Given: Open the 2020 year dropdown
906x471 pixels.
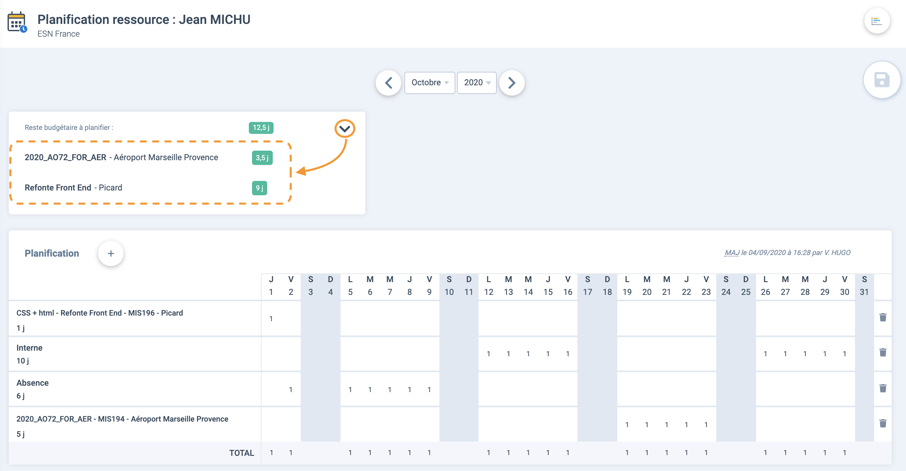Looking at the screenshot, I should pyautogui.click(x=477, y=83).
